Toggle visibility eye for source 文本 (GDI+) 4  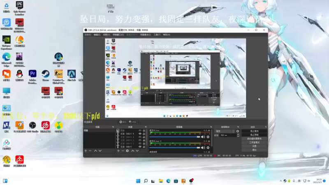[140, 137]
